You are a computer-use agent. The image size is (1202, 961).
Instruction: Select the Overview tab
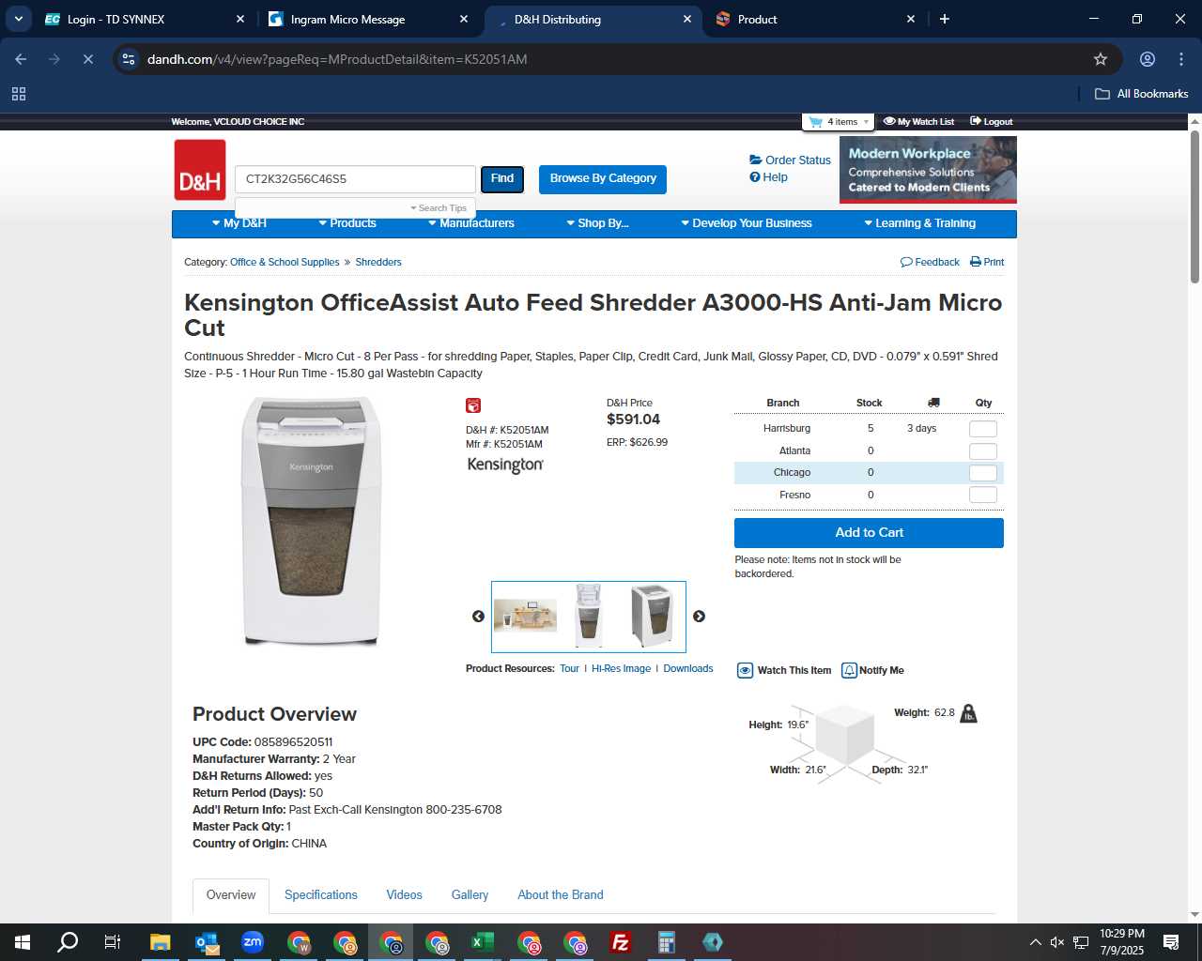pos(231,895)
